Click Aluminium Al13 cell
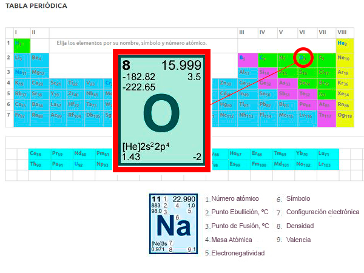Viewport: 364px width, 273px height. coord(248,73)
